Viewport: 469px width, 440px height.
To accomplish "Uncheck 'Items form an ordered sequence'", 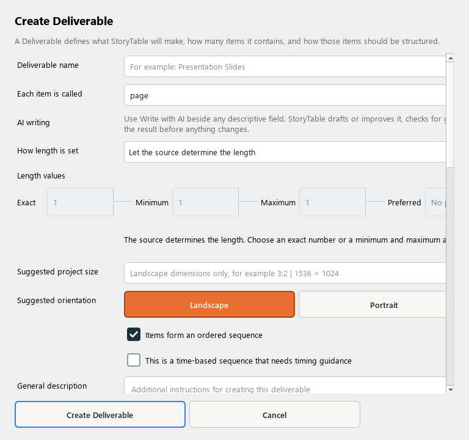I will click(134, 334).
